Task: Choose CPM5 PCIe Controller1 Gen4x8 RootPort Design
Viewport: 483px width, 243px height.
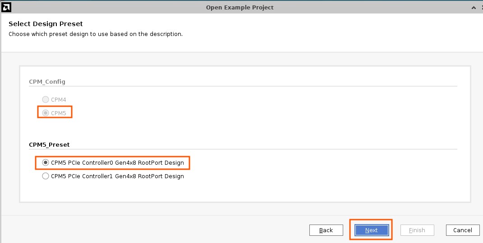Action: pos(45,176)
